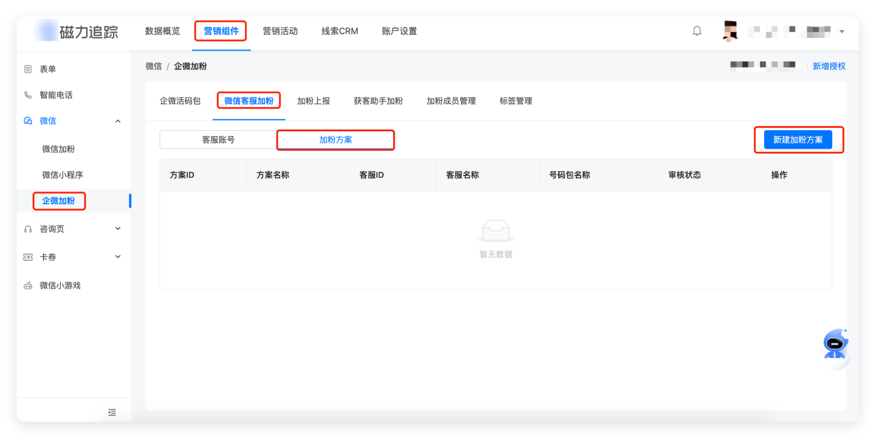Open the account dropdown arrow

(842, 31)
